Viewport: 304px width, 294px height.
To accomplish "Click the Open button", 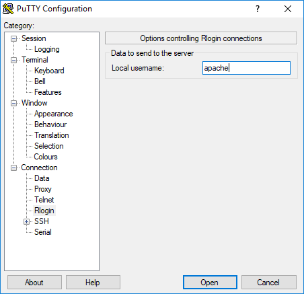I will 210,283.
